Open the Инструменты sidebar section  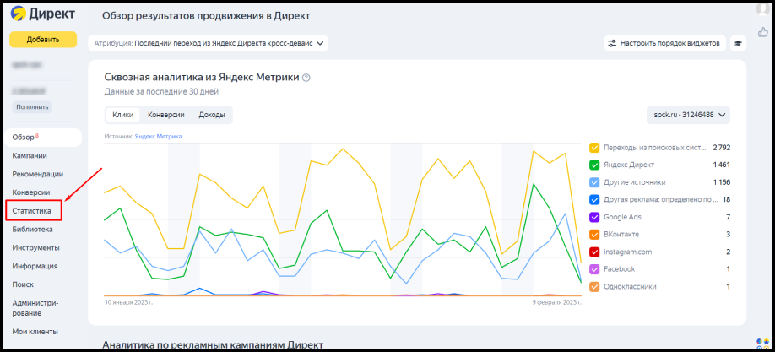pyautogui.click(x=36, y=247)
